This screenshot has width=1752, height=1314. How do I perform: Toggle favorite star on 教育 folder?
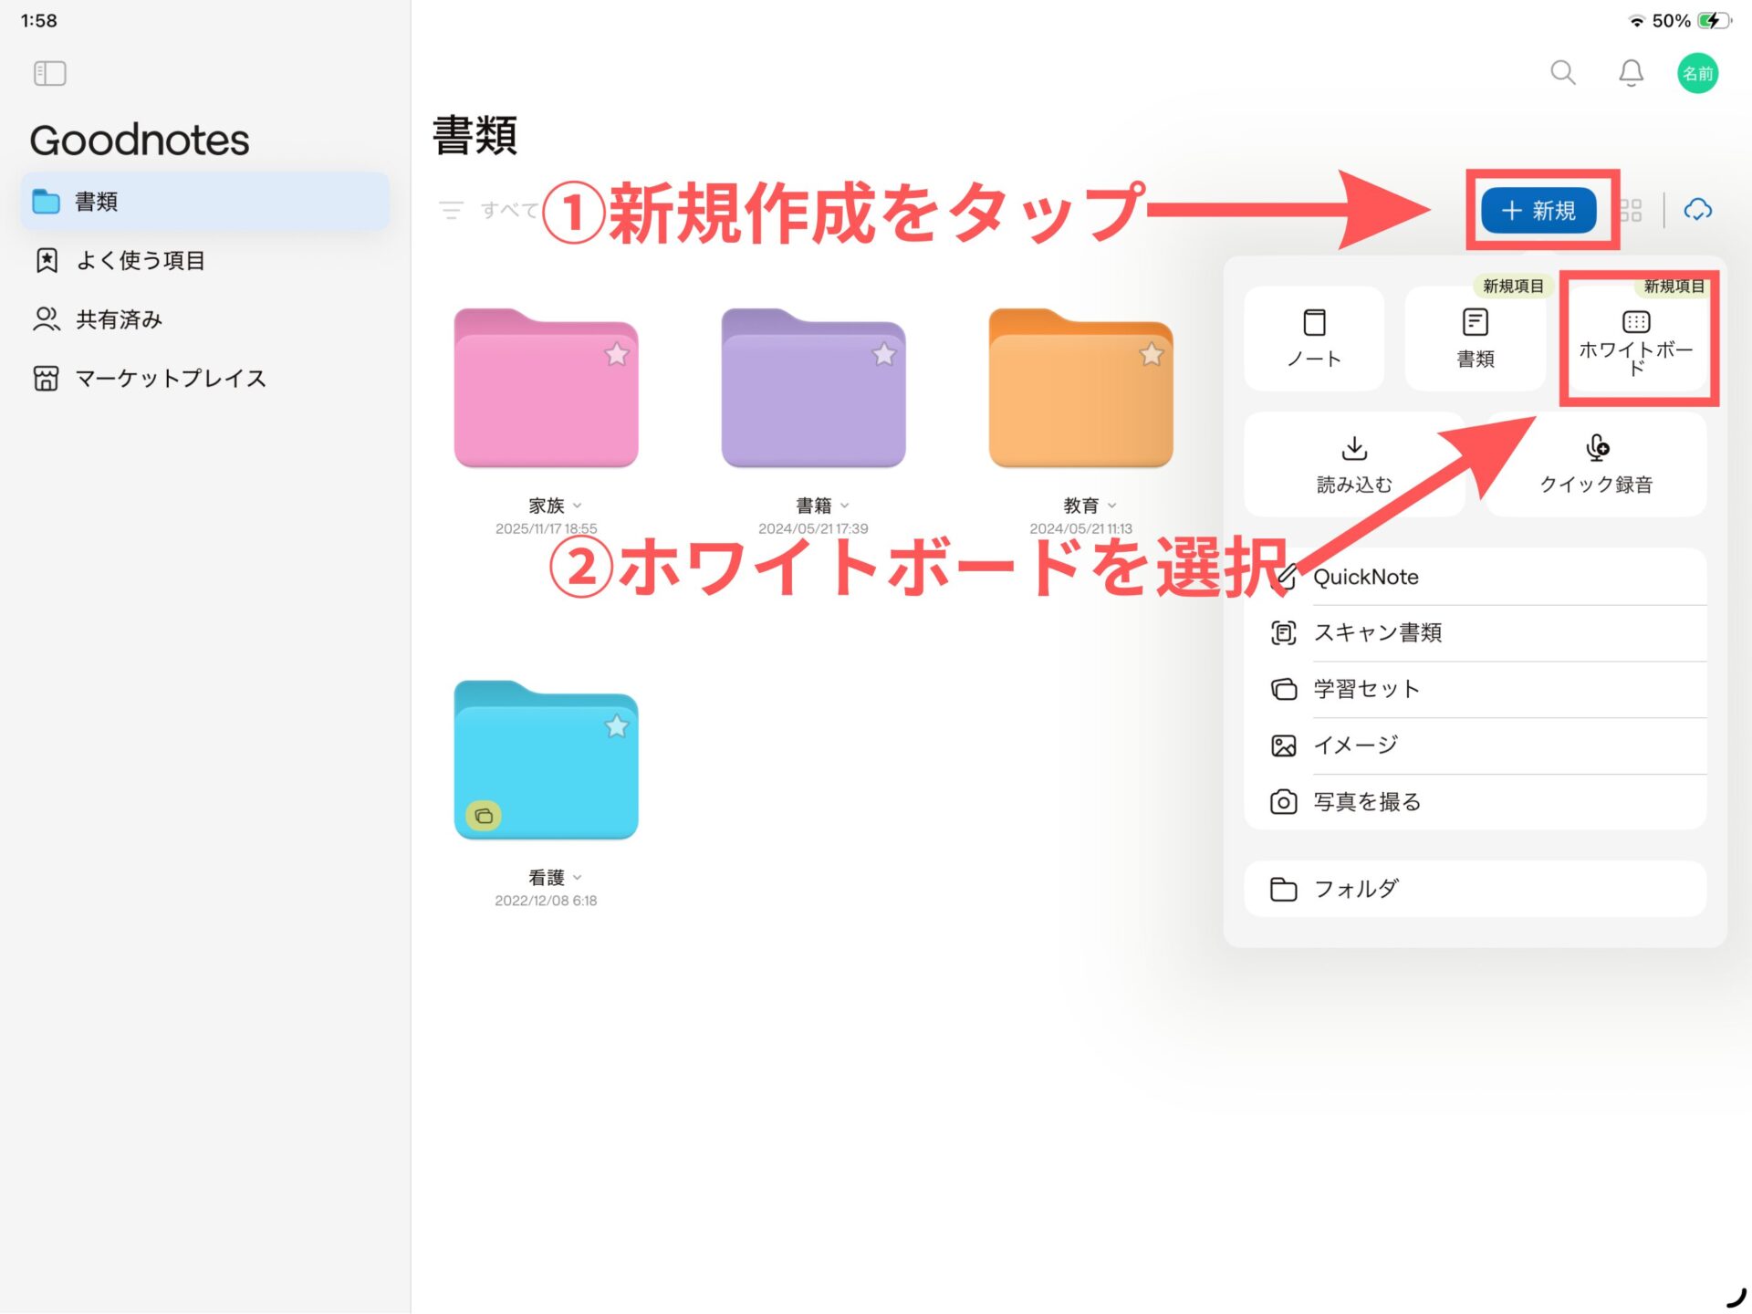1152,354
